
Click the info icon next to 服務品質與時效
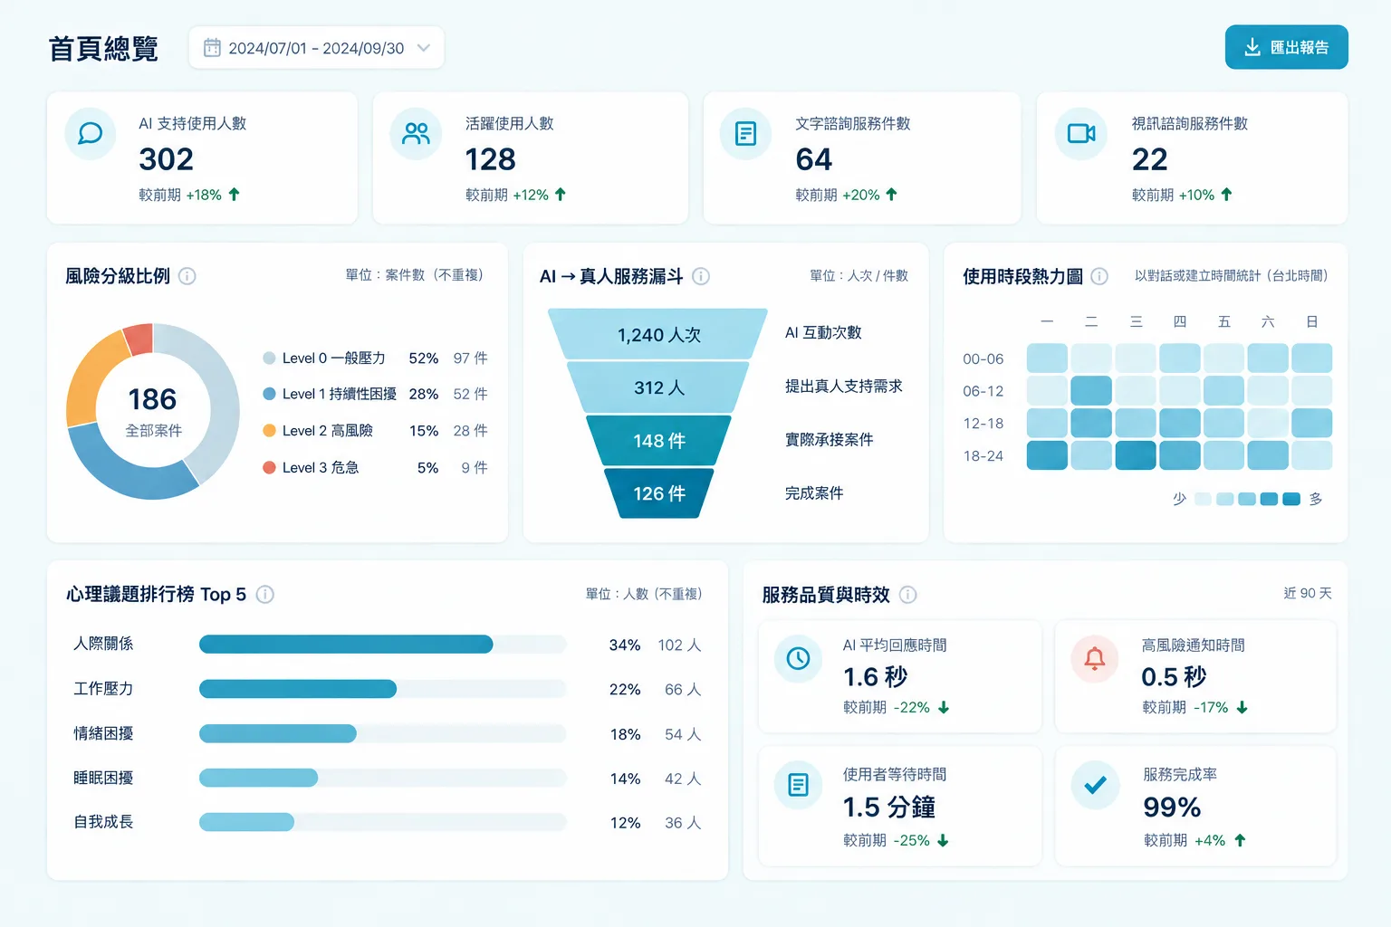coord(908,595)
